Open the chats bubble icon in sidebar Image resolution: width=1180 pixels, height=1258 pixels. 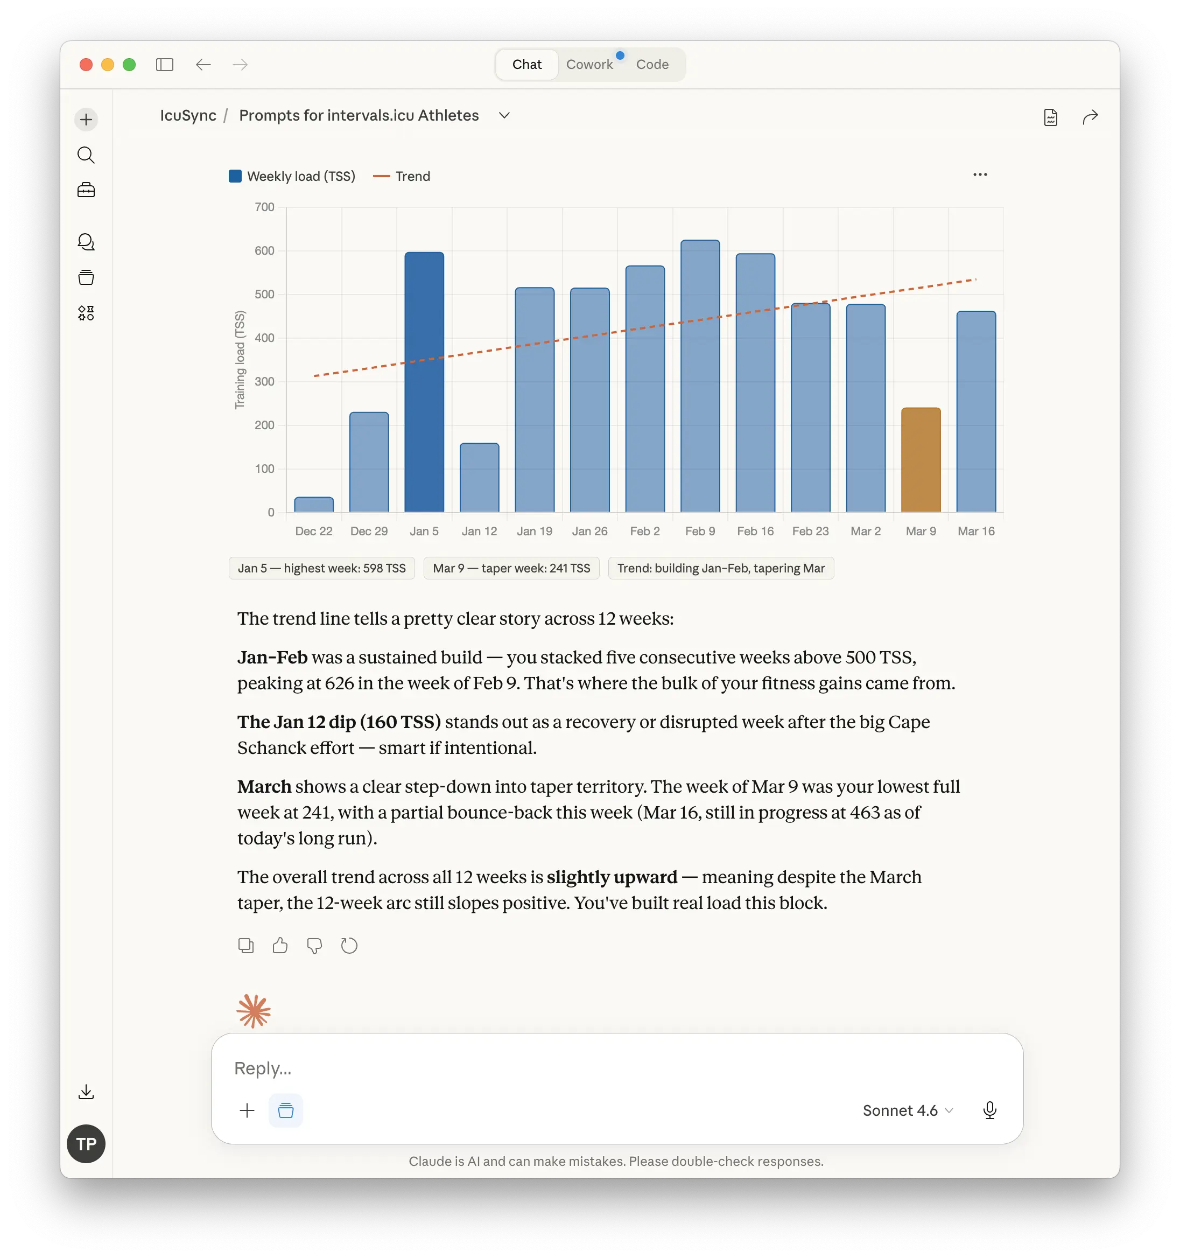pos(86,242)
